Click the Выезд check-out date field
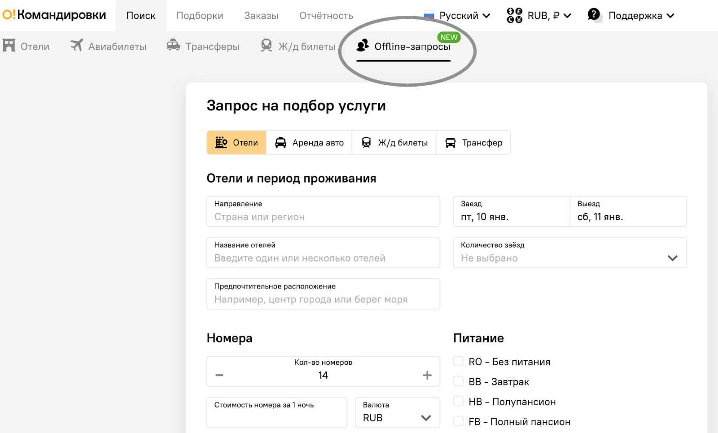 628,211
